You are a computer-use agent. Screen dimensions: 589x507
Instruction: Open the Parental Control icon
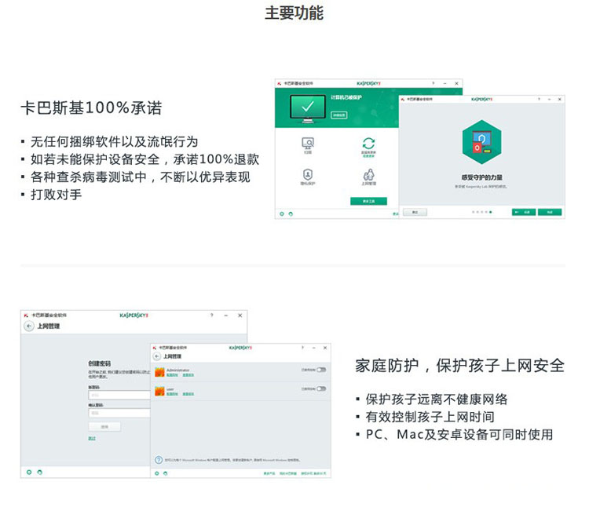(x=368, y=174)
